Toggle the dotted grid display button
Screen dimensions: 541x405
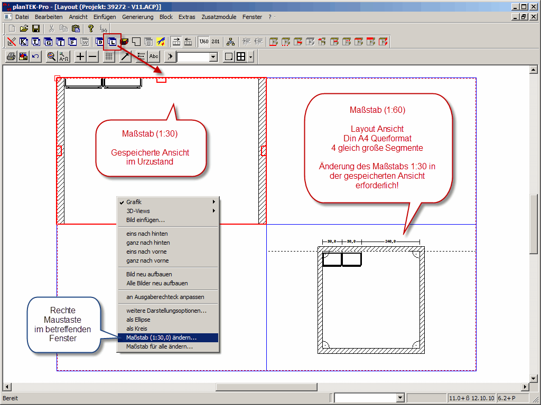coord(108,56)
